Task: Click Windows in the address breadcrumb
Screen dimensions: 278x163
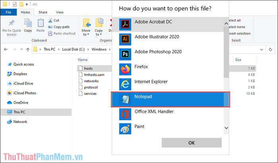Action: [x=99, y=50]
